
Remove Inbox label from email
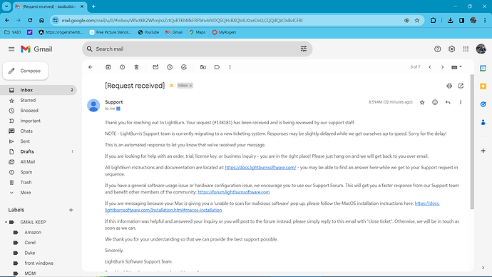190,86
